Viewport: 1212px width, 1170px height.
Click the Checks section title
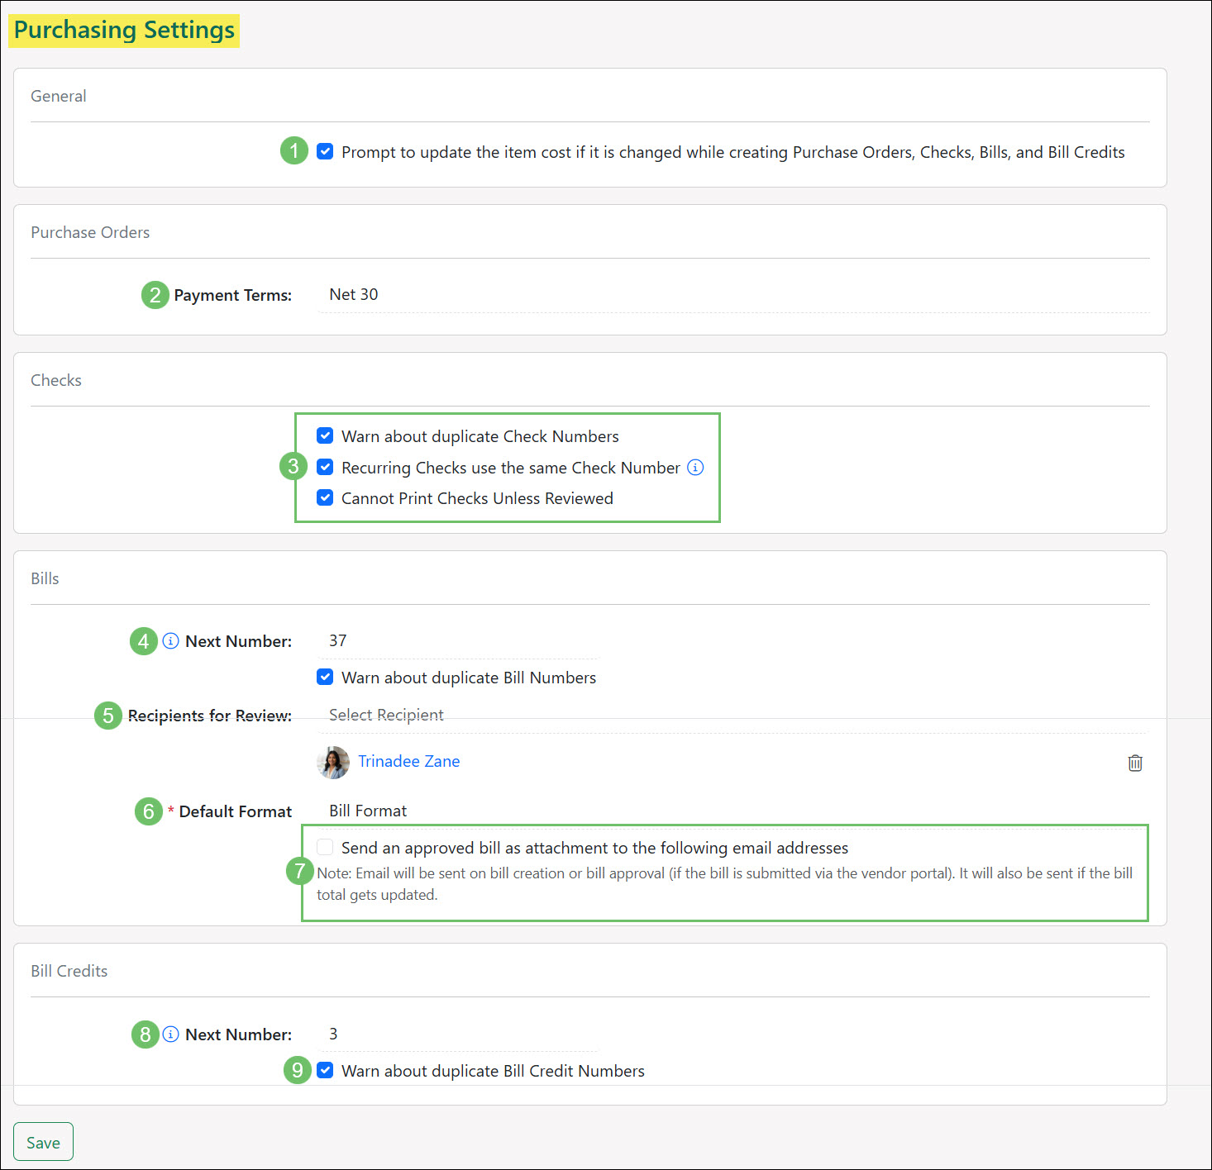pyautogui.click(x=56, y=380)
